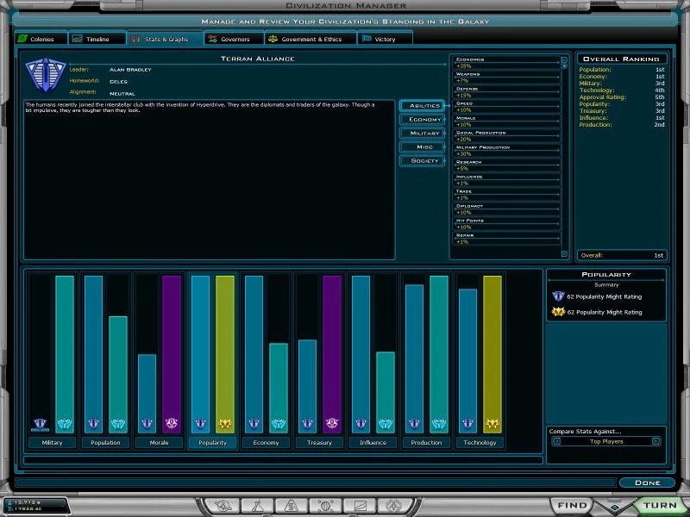Click the Terran shield icon in Popularity summary
This screenshot has height=517, width=690.
(x=558, y=296)
